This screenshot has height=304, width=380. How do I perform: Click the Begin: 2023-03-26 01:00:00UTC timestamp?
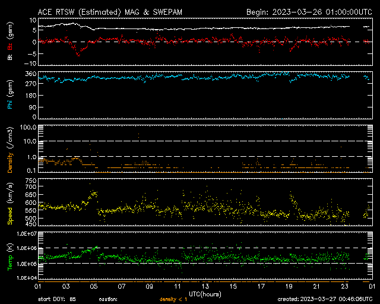tap(308, 12)
